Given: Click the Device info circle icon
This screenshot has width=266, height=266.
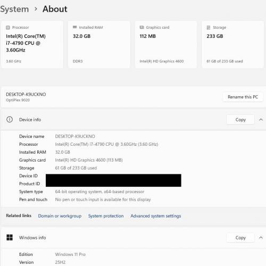Looking at the screenshot, I should 10,119.
